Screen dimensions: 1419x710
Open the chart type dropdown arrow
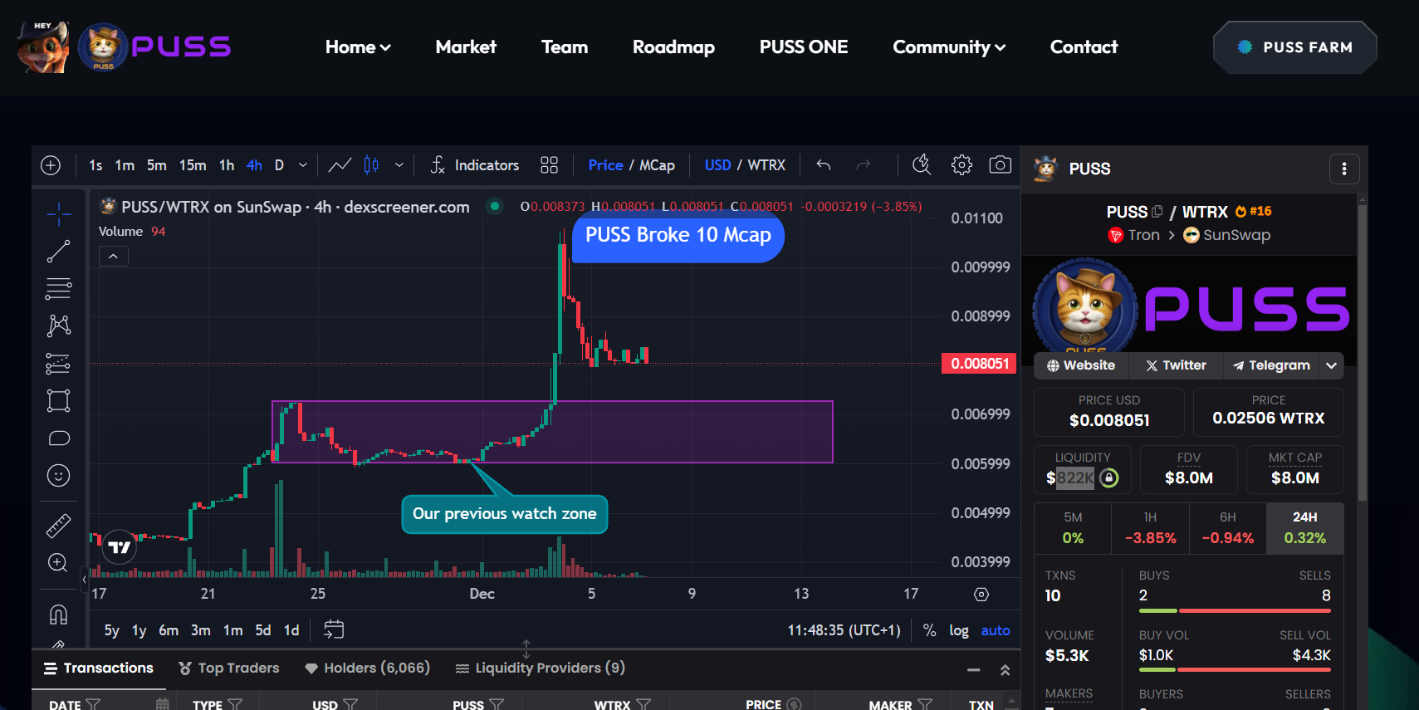[x=399, y=165]
